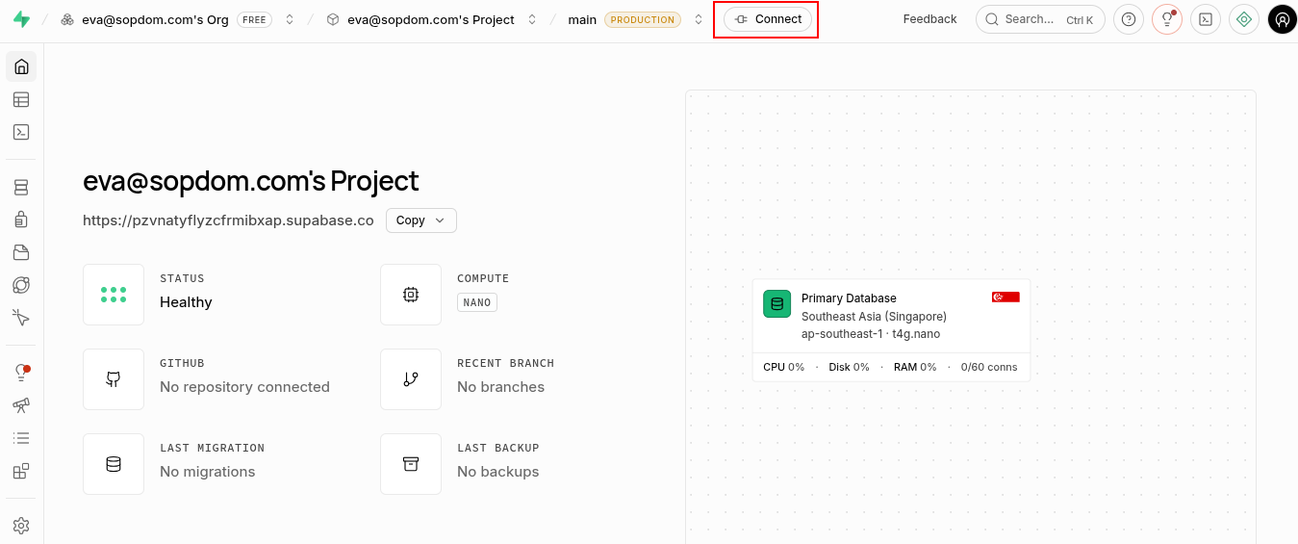Viewport: 1298px width, 544px height.
Task: Expand the organization switcher chevrons
Action: pos(290,19)
